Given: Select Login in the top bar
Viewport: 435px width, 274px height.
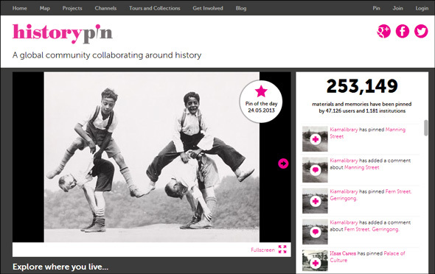Looking at the screenshot, I should point(422,8).
